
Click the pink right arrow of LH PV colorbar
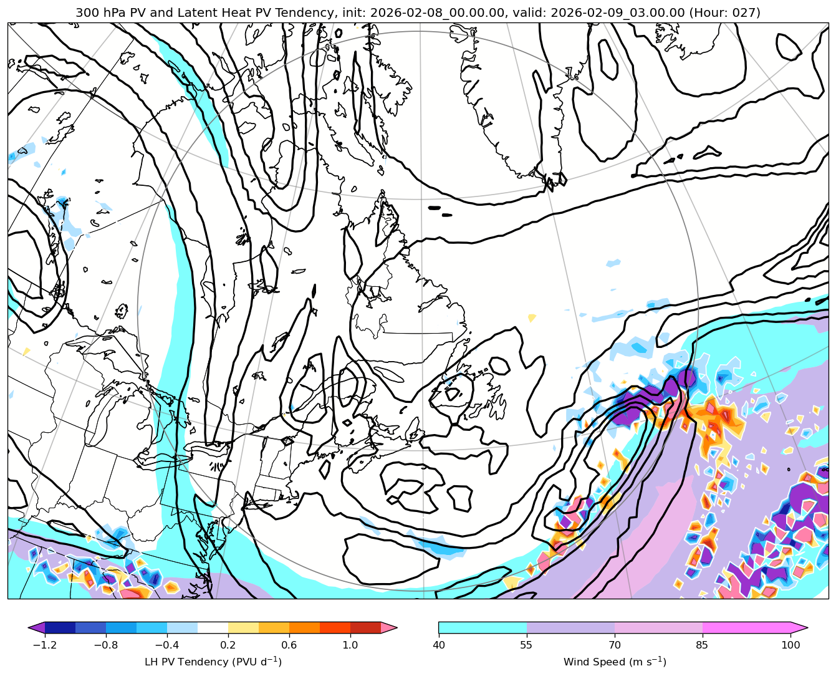click(389, 627)
